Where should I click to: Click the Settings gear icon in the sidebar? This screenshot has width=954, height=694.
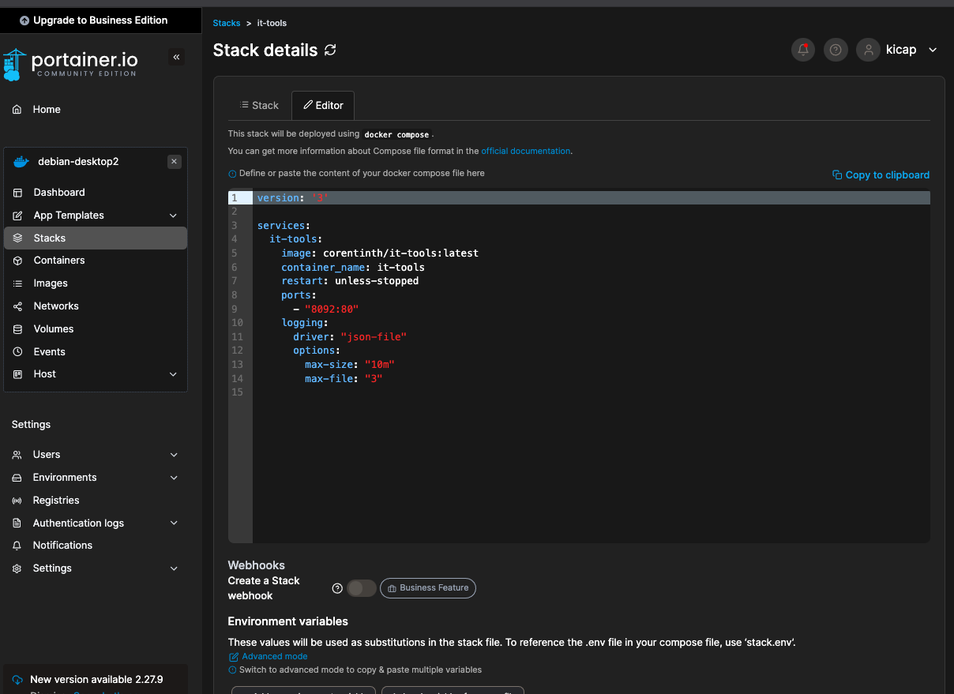17,568
